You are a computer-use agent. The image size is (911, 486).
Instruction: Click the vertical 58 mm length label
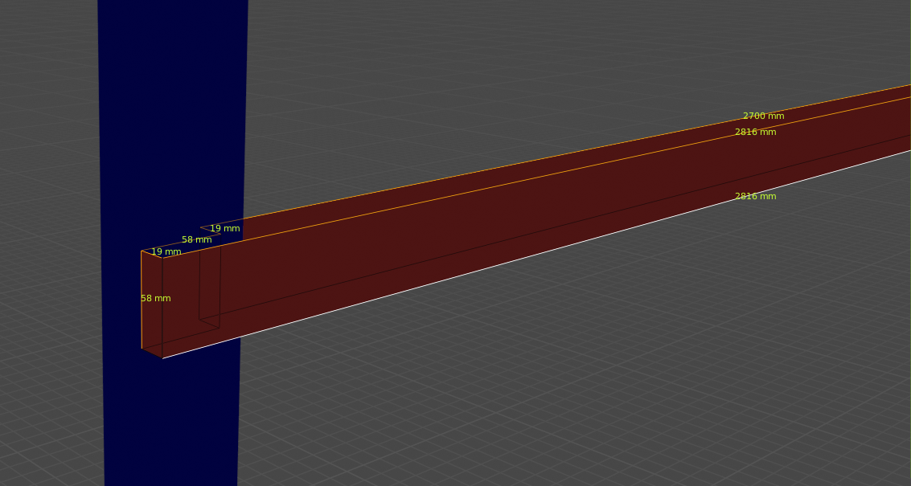coord(156,299)
